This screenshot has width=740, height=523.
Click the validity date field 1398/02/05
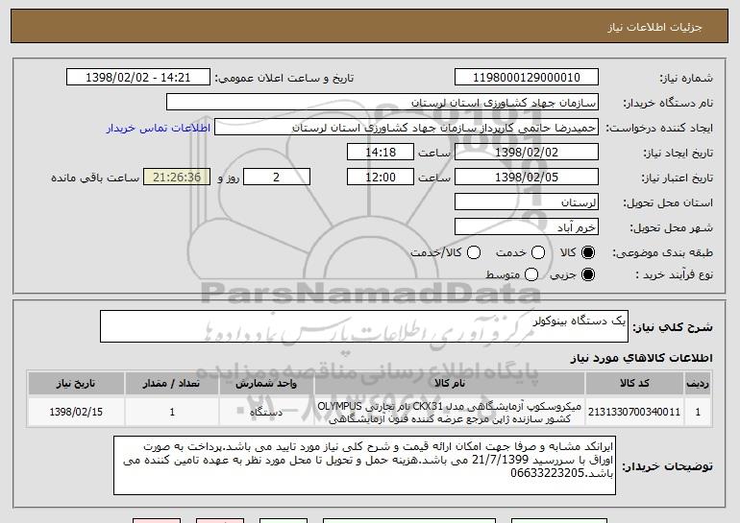coord(527,178)
